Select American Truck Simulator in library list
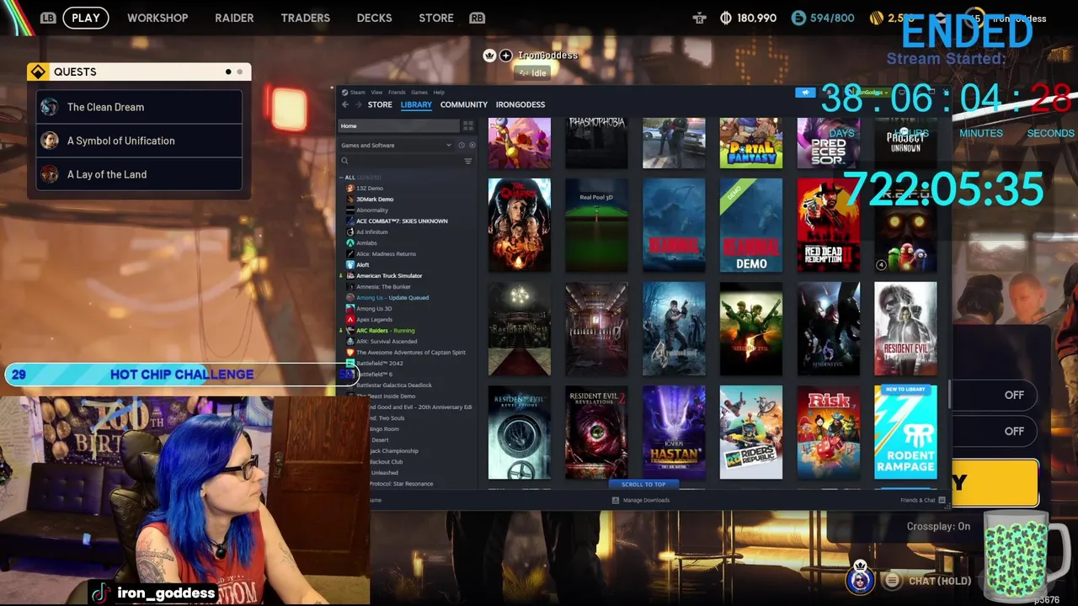 (x=389, y=275)
